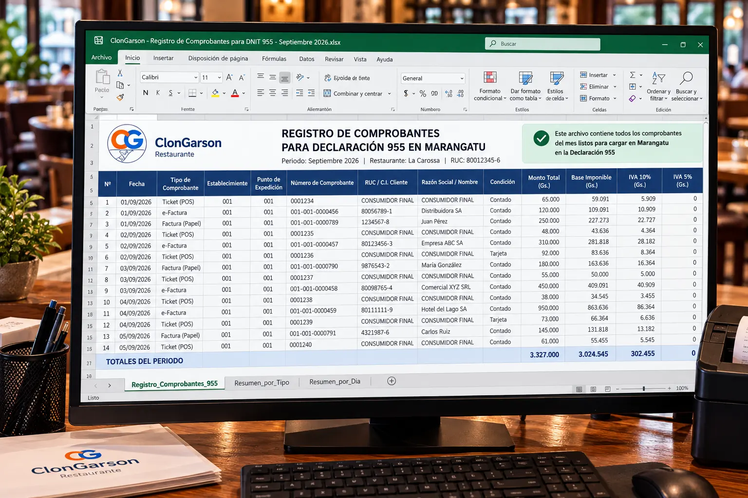
Task: Click the Buscar y seleccionar button
Action: point(687,87)
